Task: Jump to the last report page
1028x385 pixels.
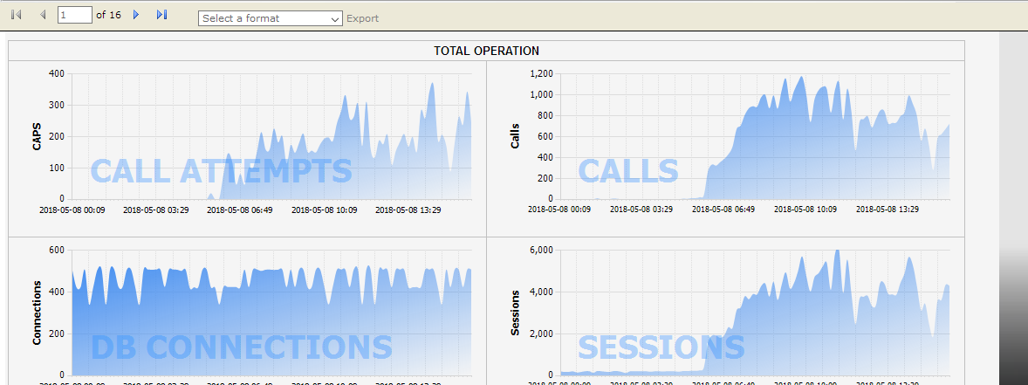Action: (161, 15)
